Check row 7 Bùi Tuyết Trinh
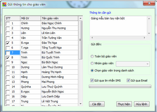Screen dimensions: 157x112 tap(8, 53)
